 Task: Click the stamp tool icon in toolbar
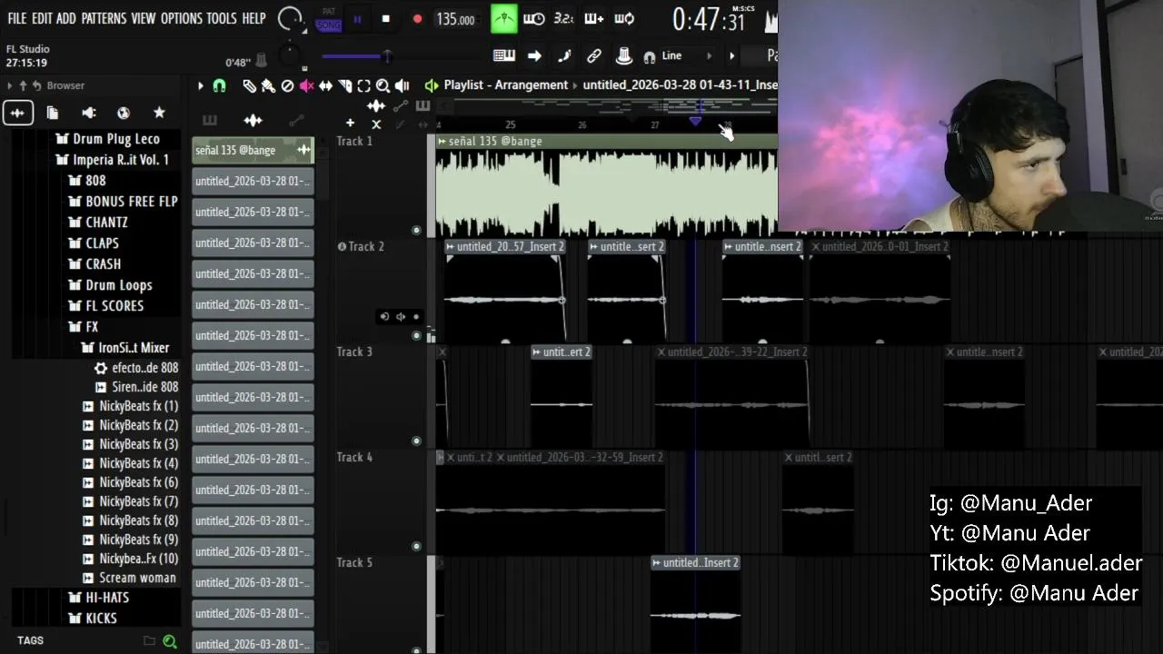coord(624,56)
